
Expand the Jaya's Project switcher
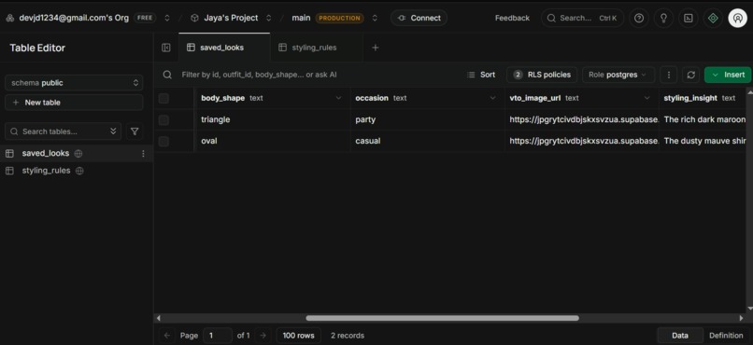268,19
